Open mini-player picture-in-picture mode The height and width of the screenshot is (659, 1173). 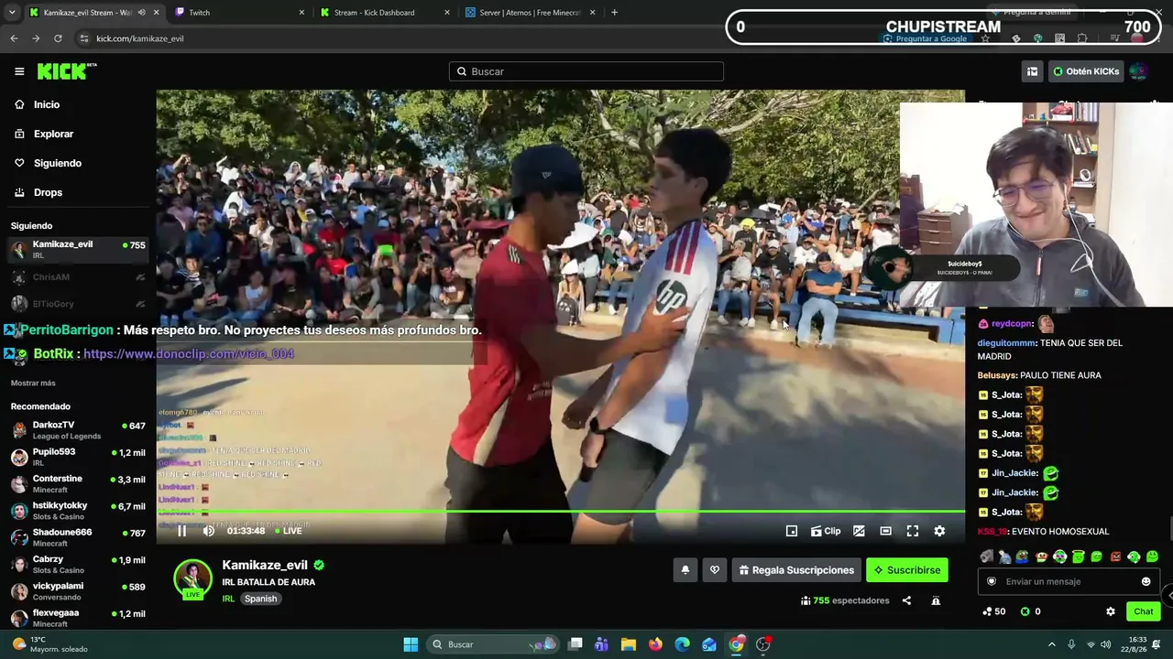(792, 531)
